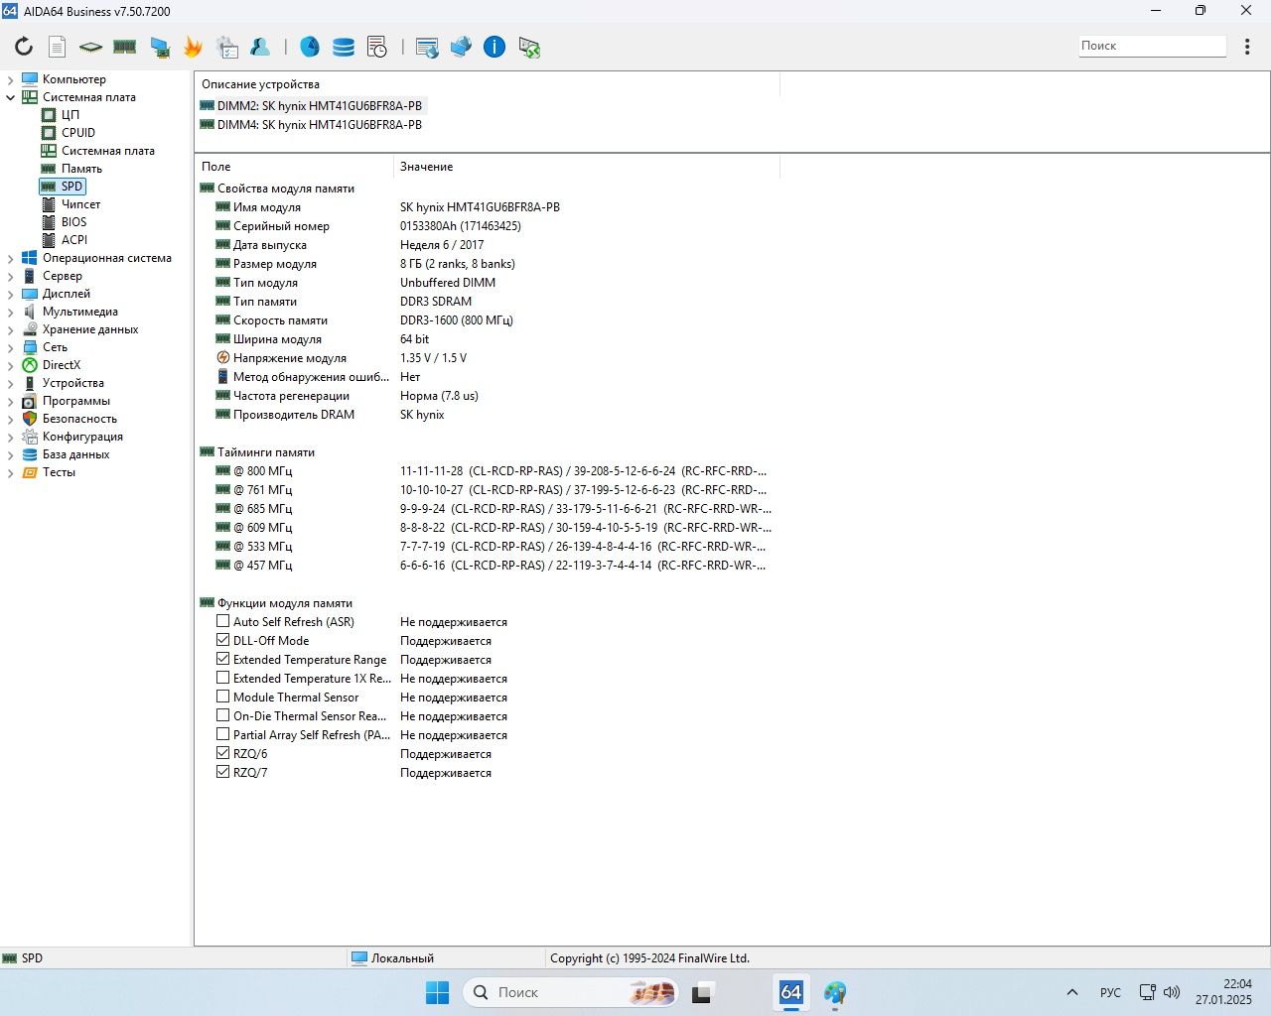The image size is (1271, 1016).
Task: Click the CPU chip toolbar icon
Action: [x=90, y=47]
